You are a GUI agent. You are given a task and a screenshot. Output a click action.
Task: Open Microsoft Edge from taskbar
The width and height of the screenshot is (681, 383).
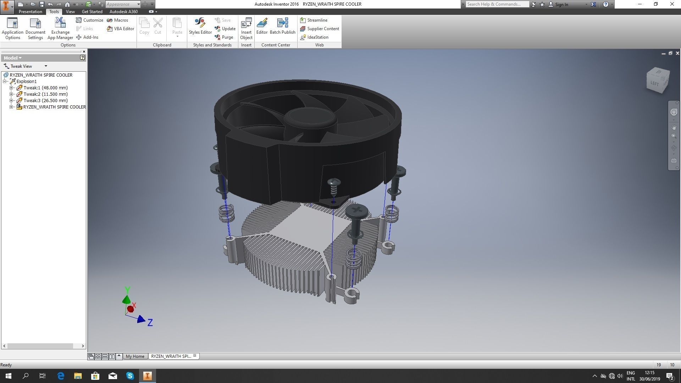61,376
